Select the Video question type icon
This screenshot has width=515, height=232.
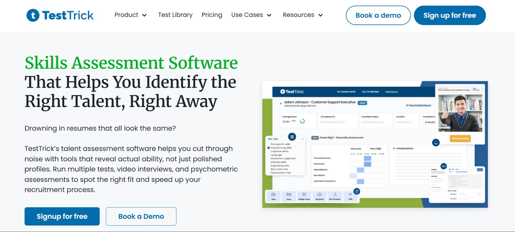click(x=273, y=196)
